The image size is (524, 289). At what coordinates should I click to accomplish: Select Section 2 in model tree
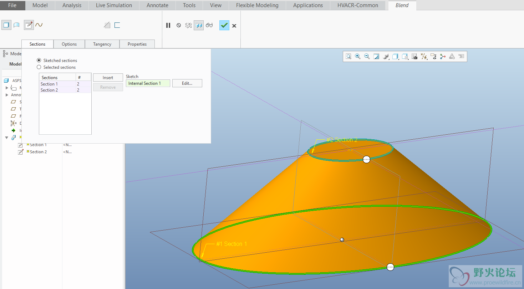tap(38, 152)
